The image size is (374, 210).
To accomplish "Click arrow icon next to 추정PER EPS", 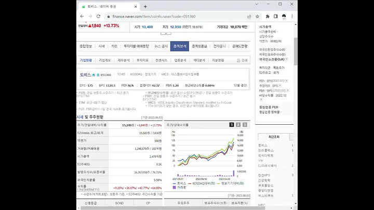I will [x=280, y=86].
